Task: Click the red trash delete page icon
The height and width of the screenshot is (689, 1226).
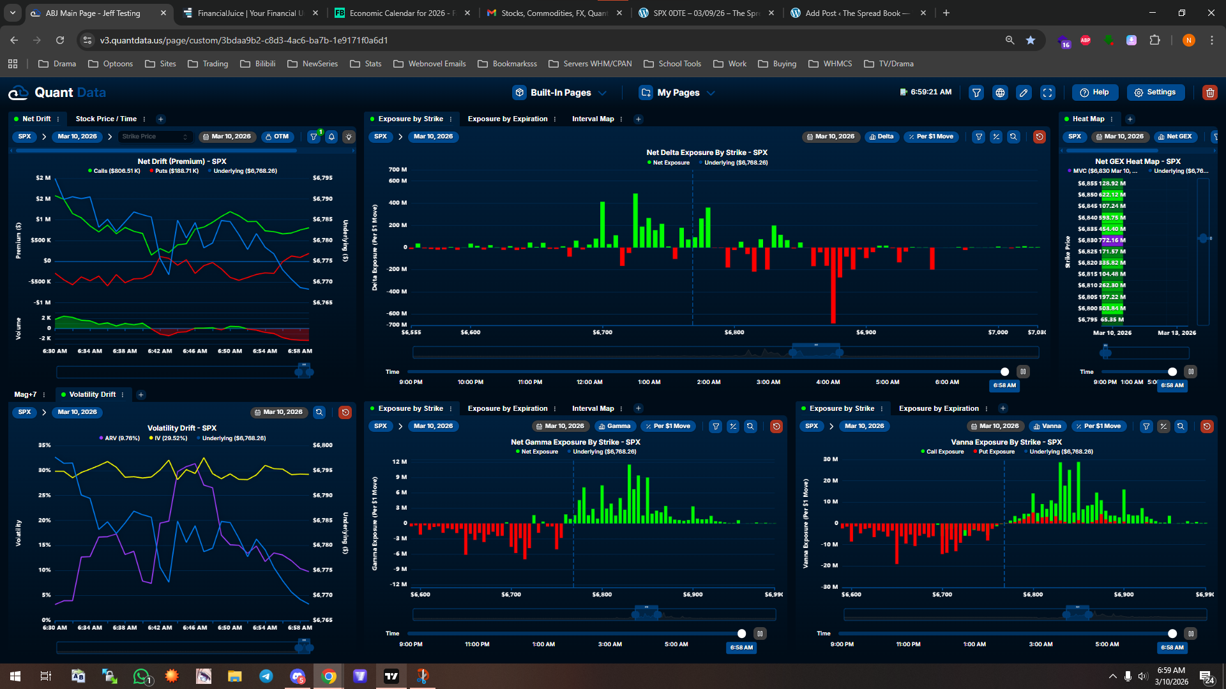Action: 1209,93
